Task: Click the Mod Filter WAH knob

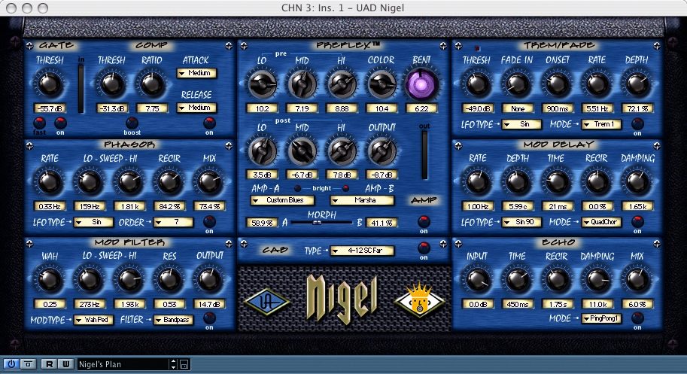Action: [50, 280]
